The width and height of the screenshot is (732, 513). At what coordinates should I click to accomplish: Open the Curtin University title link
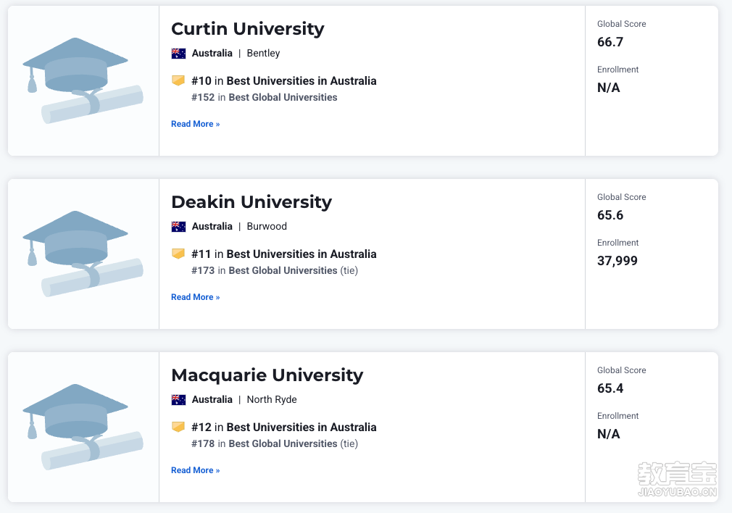[247, 29]
